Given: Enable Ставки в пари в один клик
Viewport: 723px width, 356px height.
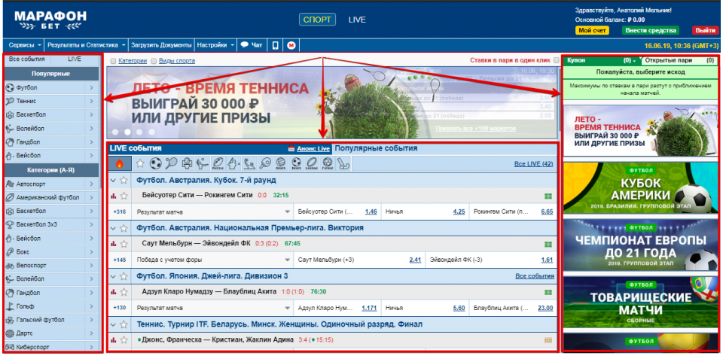Looking at the screenshot, I should point(557,60).
